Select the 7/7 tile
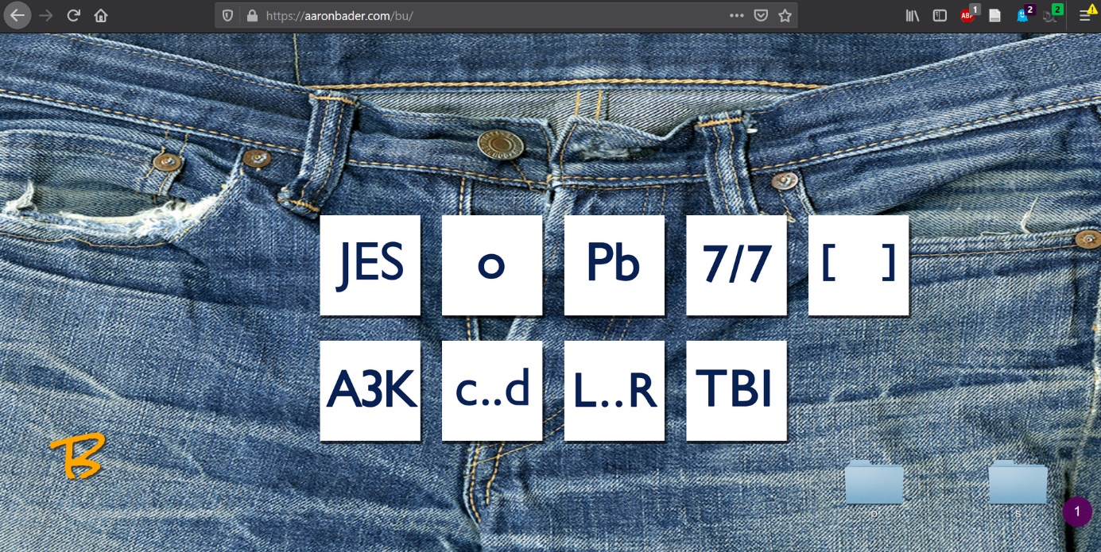 pos(736,264)
